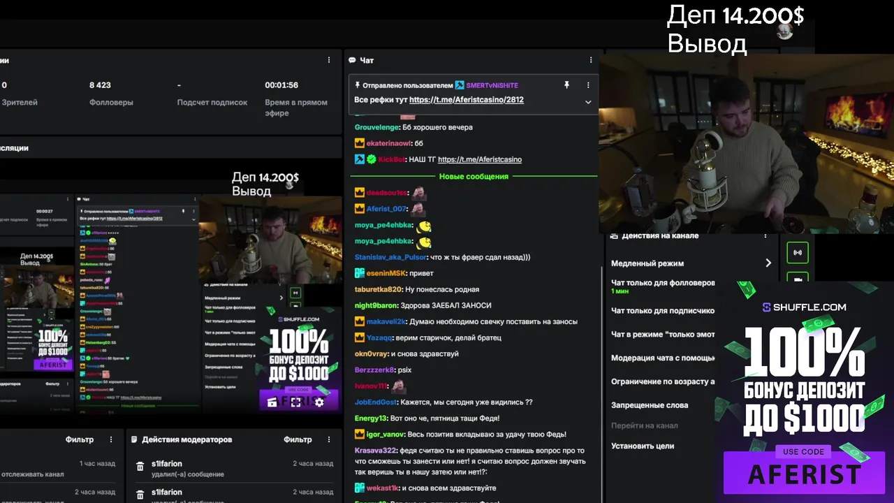The image size is (894, 503).
Task: Click the clip icon in stream preview
Action: coord(272,402)
